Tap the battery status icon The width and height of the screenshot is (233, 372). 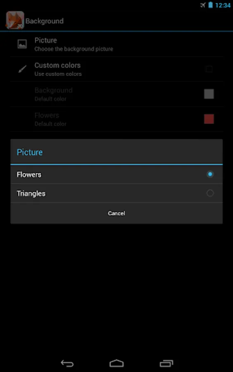tap(210, 5)
